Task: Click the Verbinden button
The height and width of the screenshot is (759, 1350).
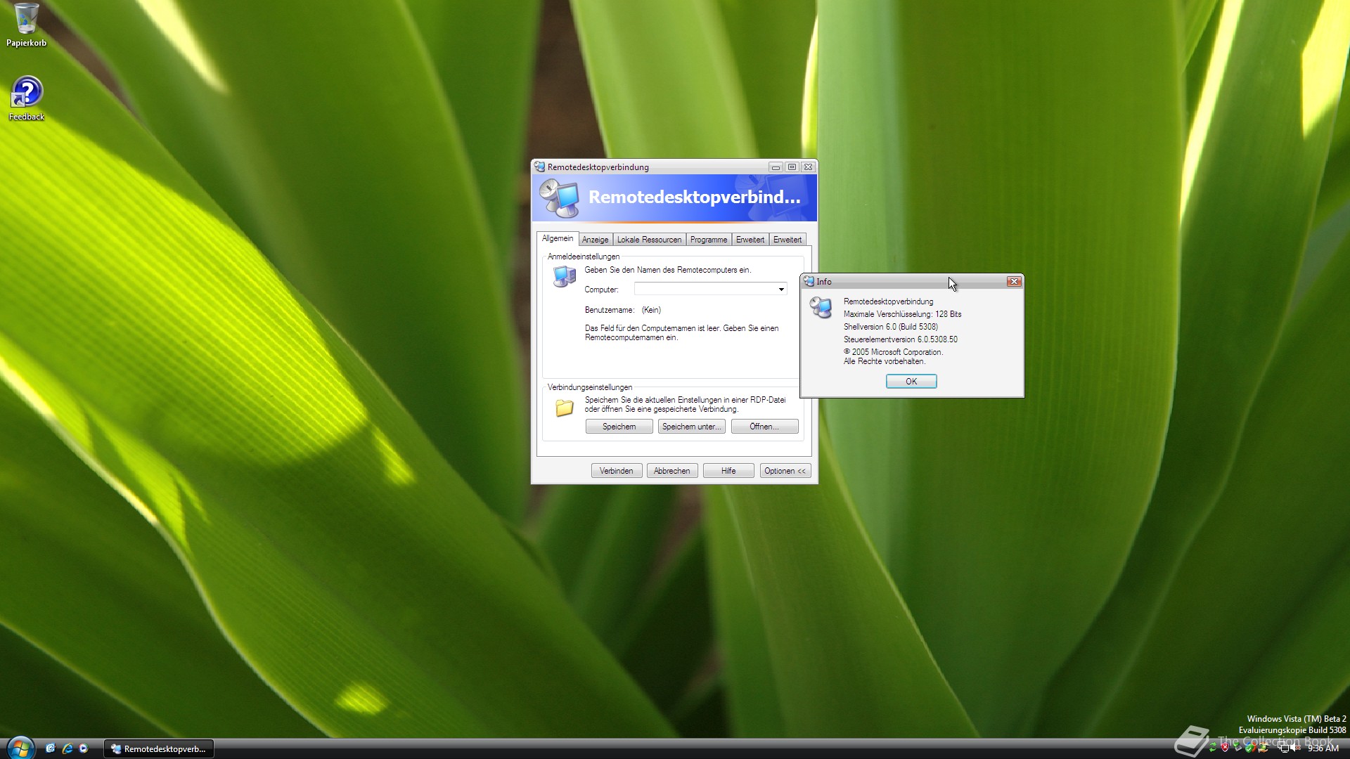Action: point(616,471)
